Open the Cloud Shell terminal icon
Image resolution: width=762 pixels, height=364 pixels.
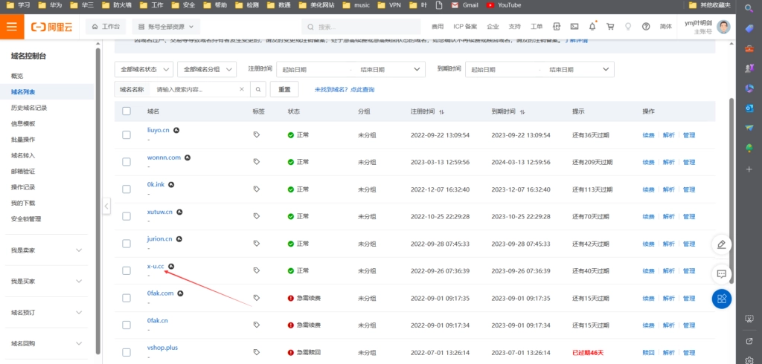point(574,27)
